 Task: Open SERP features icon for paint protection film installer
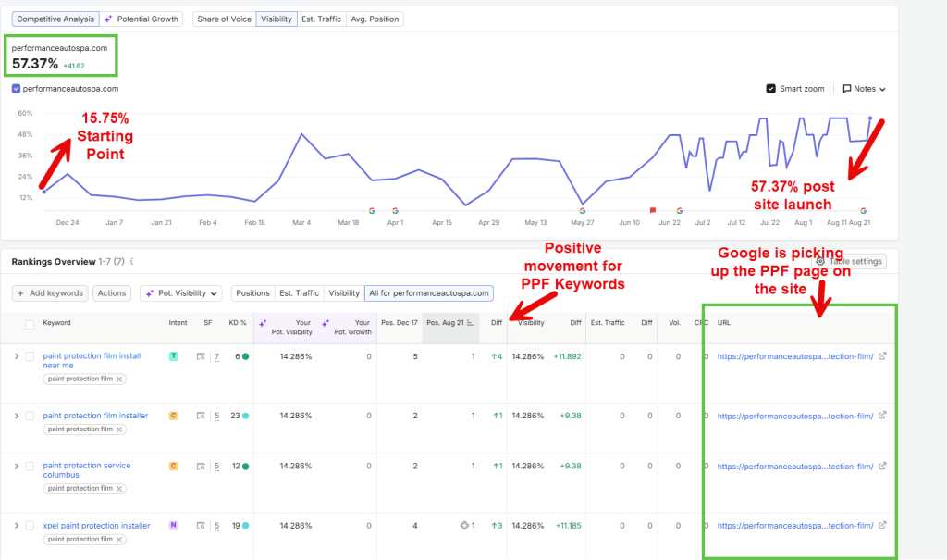(x=201, y=416)
